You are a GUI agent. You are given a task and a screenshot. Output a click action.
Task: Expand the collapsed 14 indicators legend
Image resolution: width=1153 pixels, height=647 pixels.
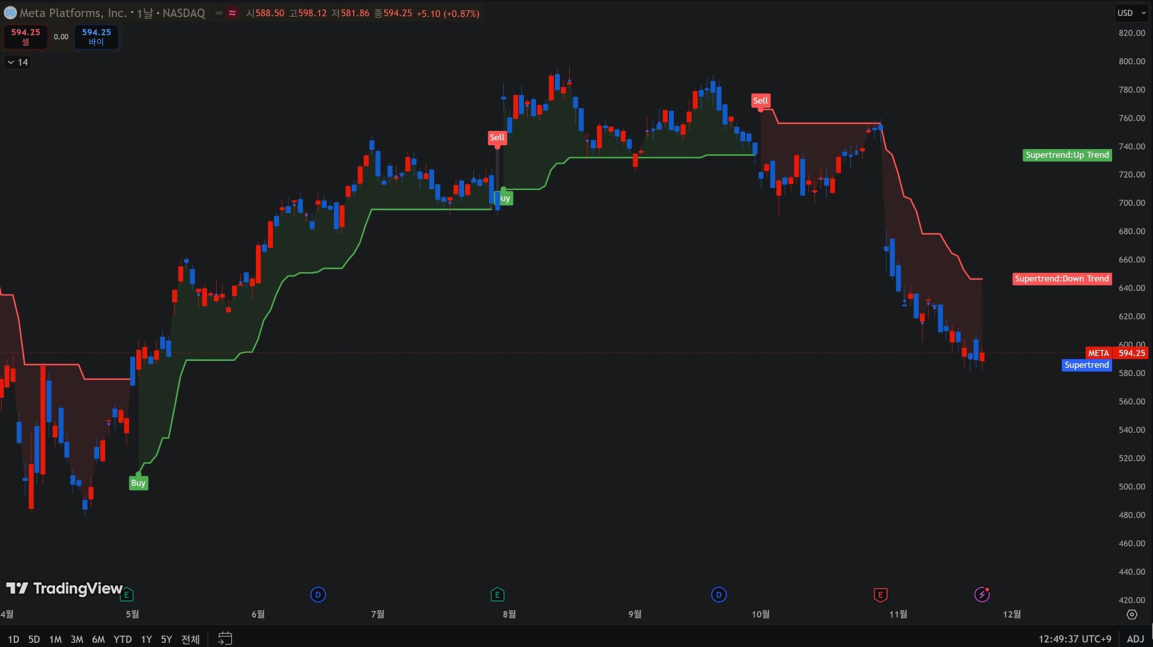[17, 62]
